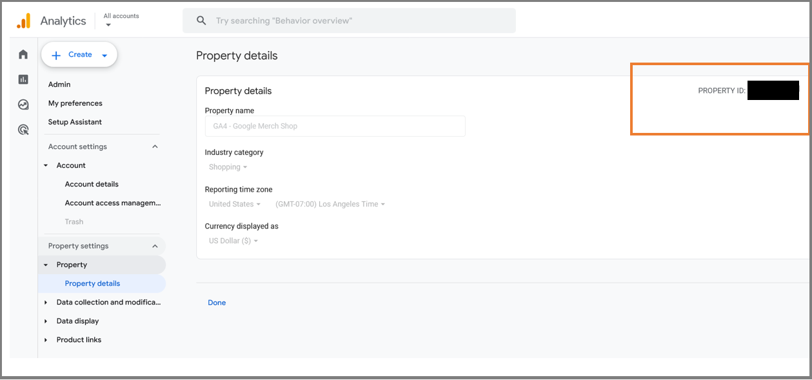Collapse the Property settings section
Viewport: 812px width, 380px height.
tap(155, 246)
